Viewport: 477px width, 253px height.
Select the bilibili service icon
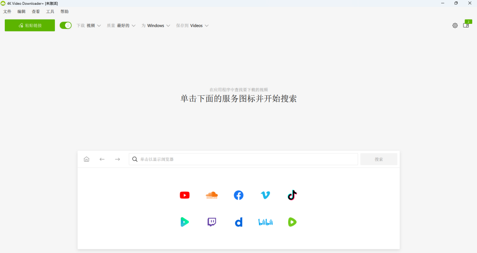pyautogui.click(x=265, y=222)
